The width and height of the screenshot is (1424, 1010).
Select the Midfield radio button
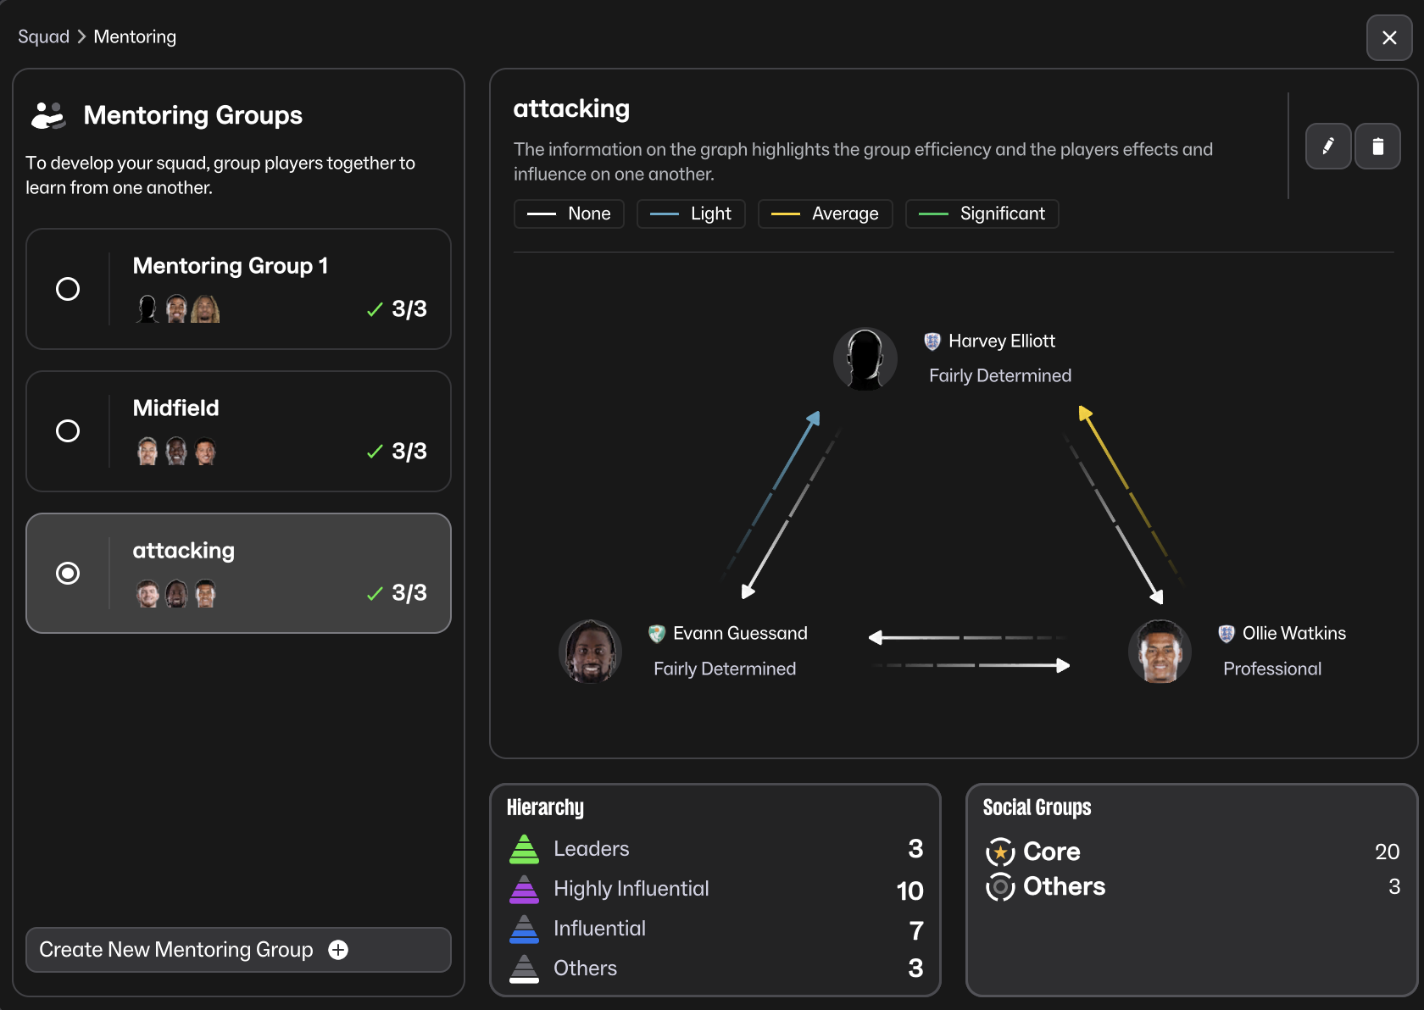click(68, 431)
